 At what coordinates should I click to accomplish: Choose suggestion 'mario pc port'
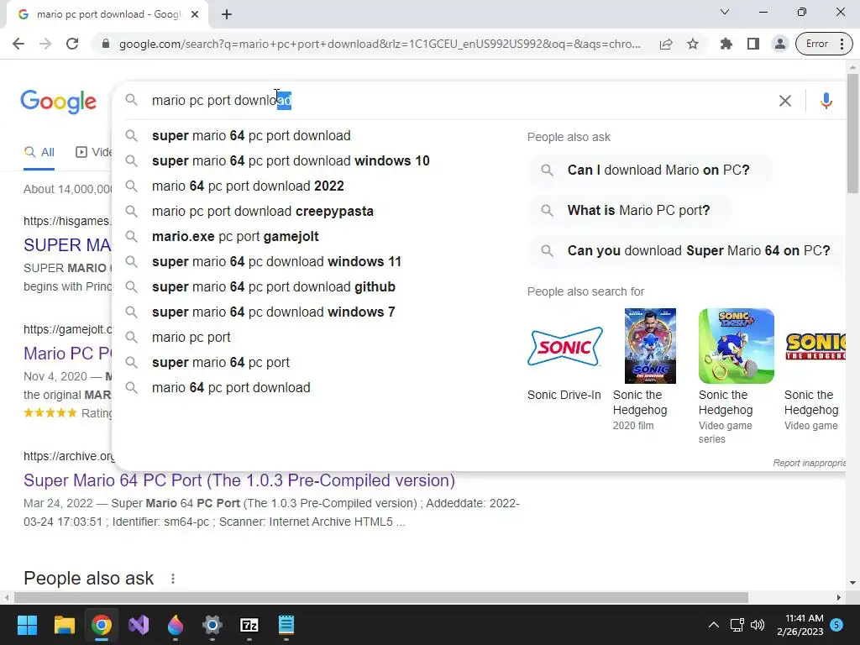tap(191, 338)
